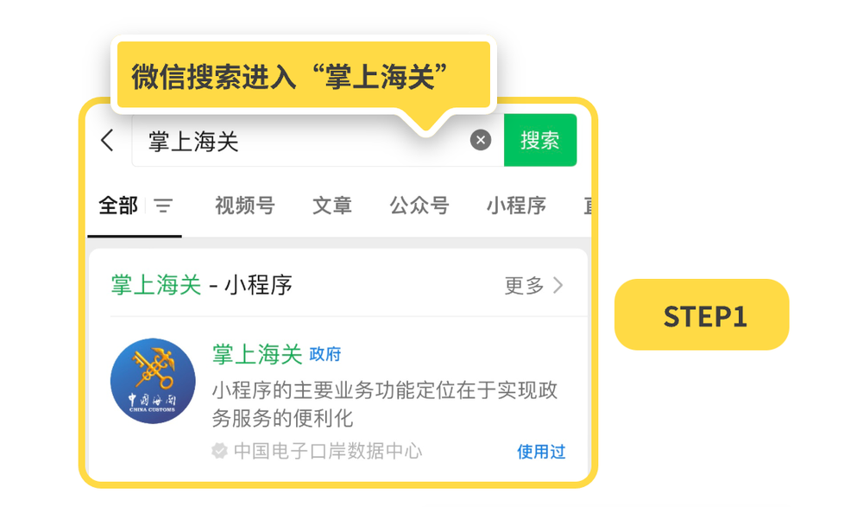The image size is (863, 507).
Task: Select the 全部 tab
Action: 118,206
